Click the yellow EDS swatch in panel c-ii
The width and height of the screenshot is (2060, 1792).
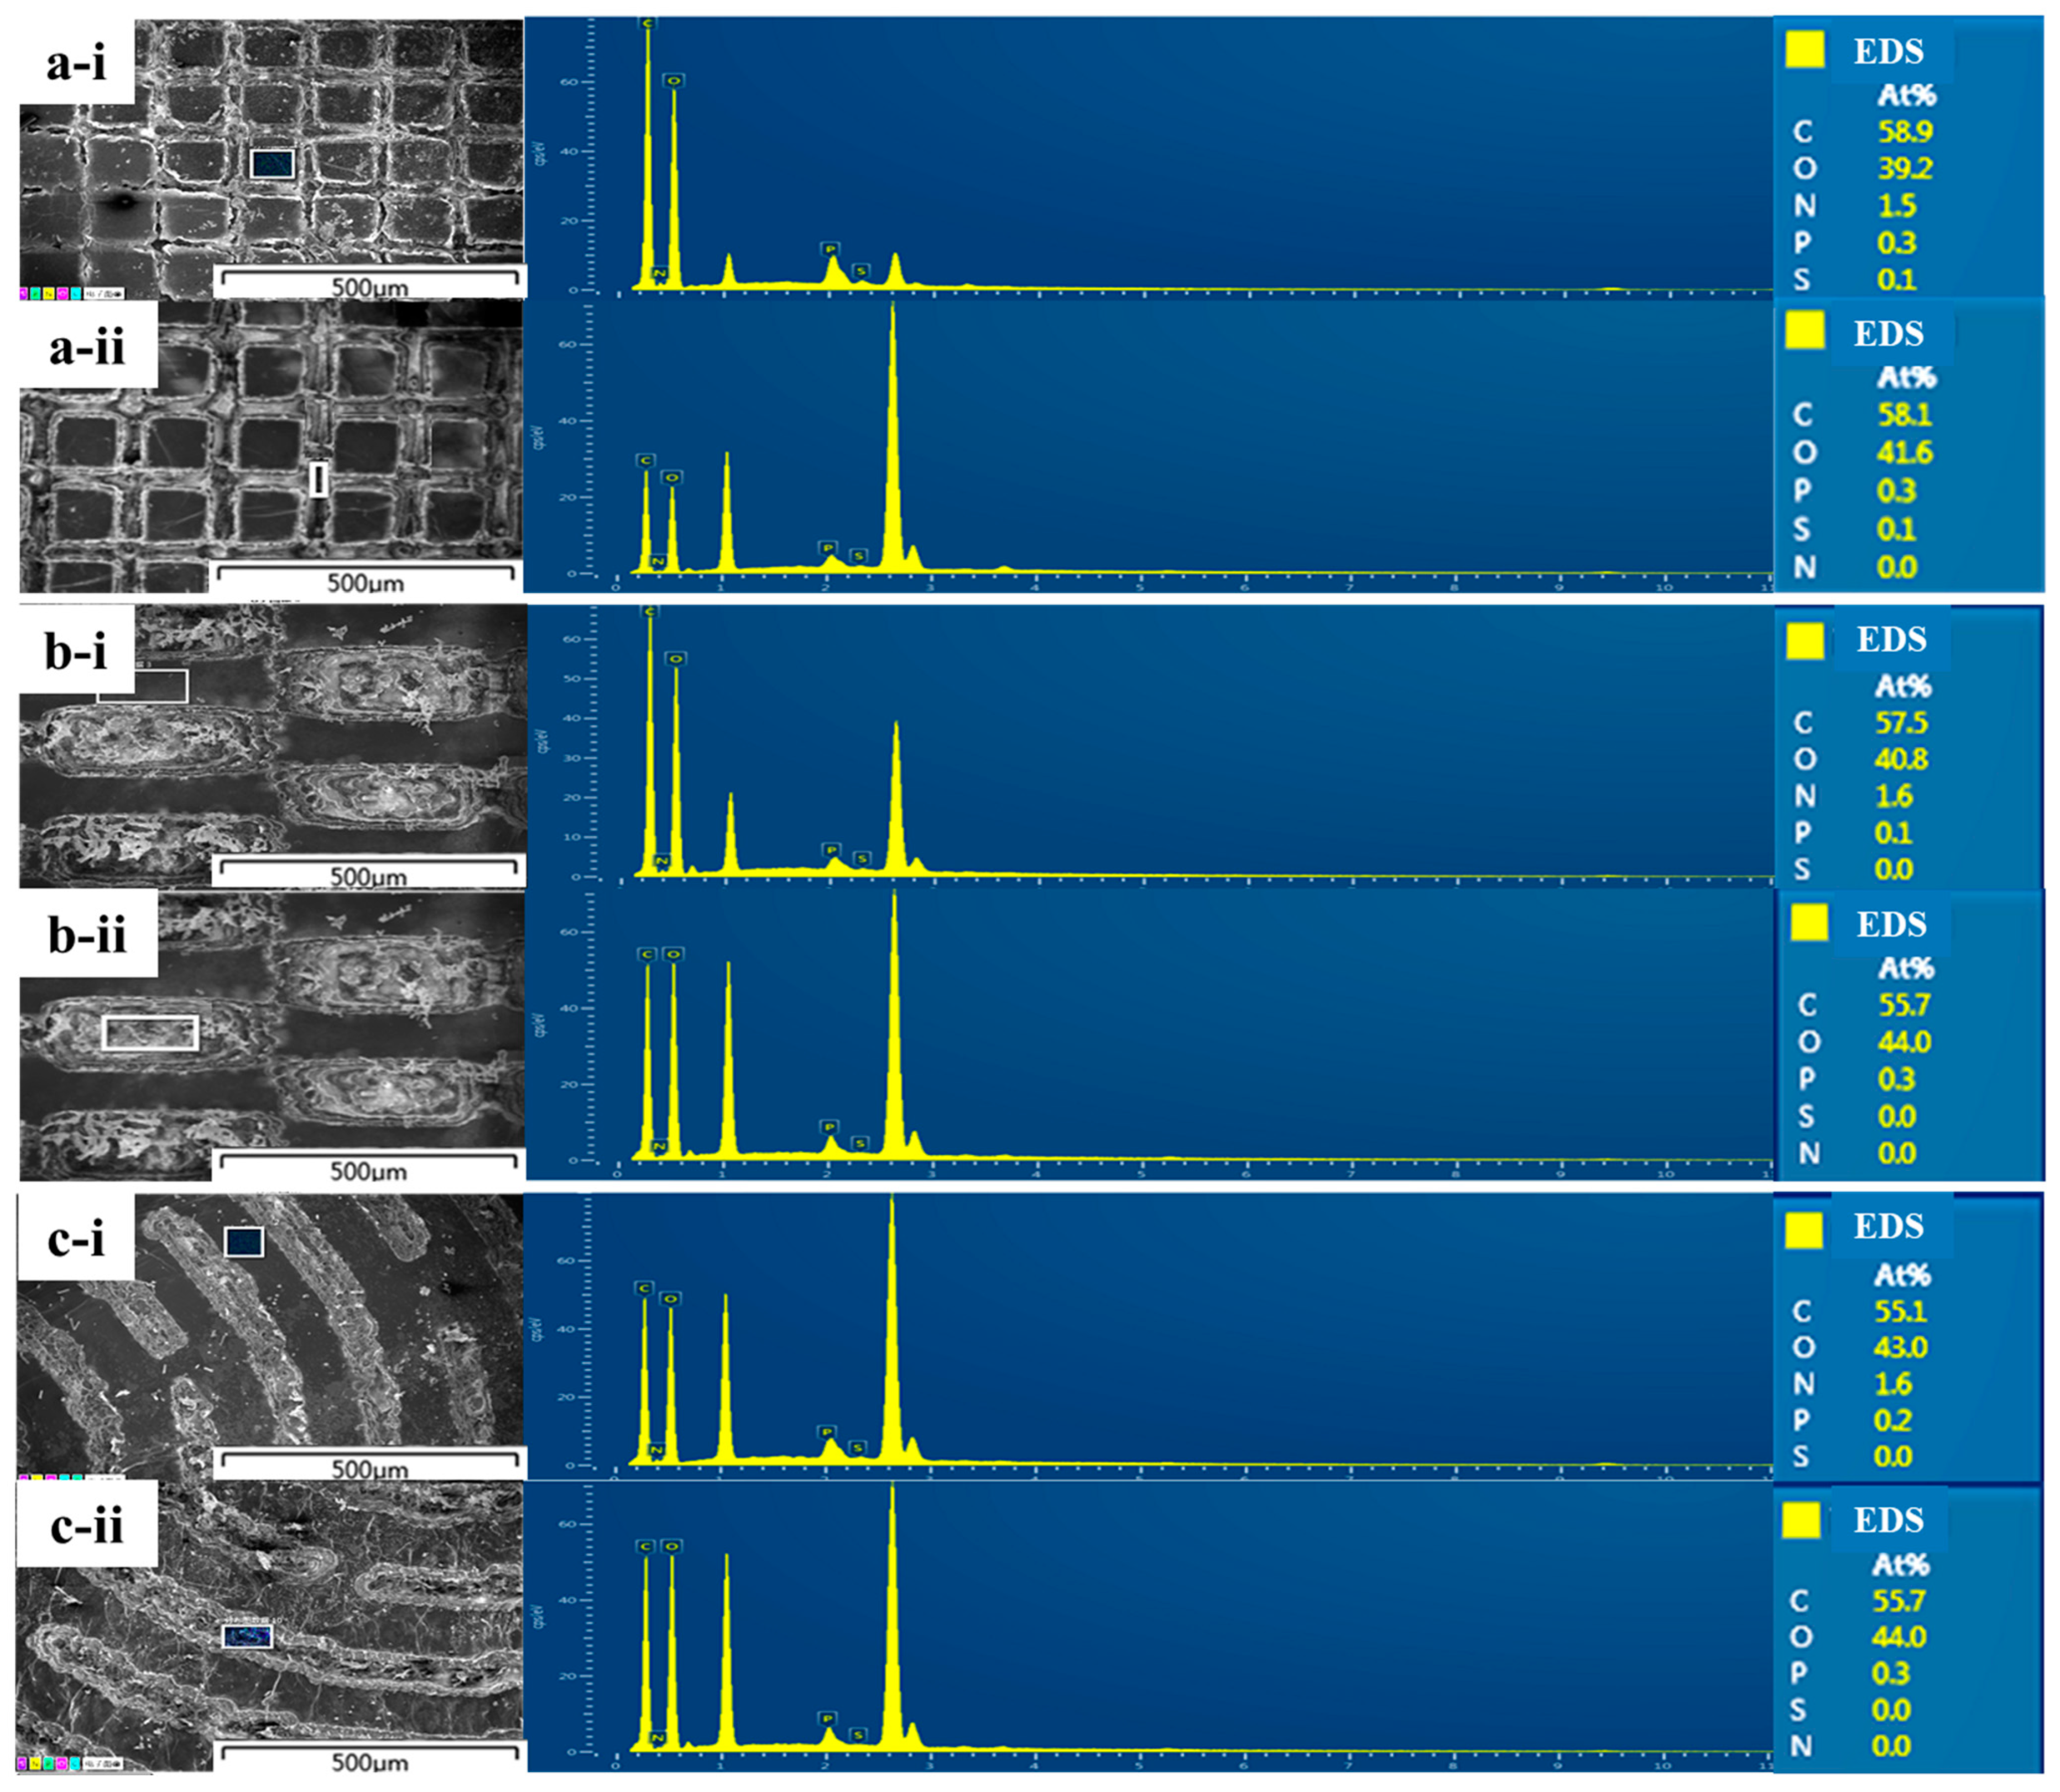point(1801,1521)
